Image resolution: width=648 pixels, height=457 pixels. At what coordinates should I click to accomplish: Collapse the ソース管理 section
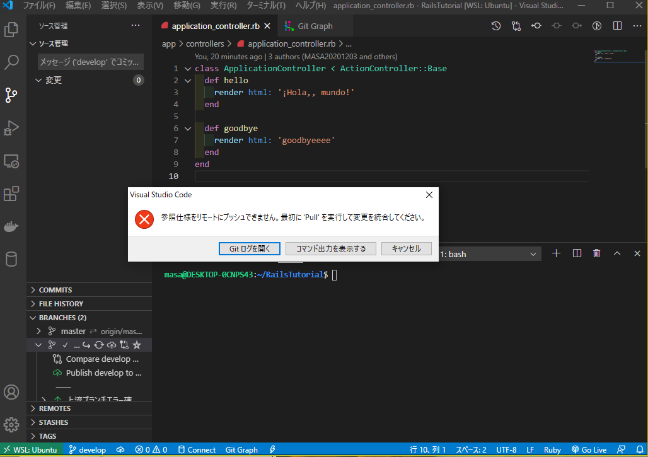33,43
